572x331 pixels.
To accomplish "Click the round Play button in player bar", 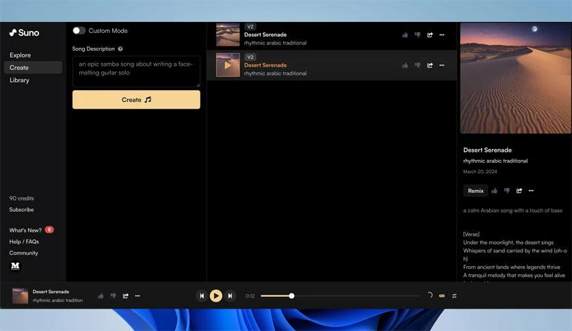I will tap(216, 295).
